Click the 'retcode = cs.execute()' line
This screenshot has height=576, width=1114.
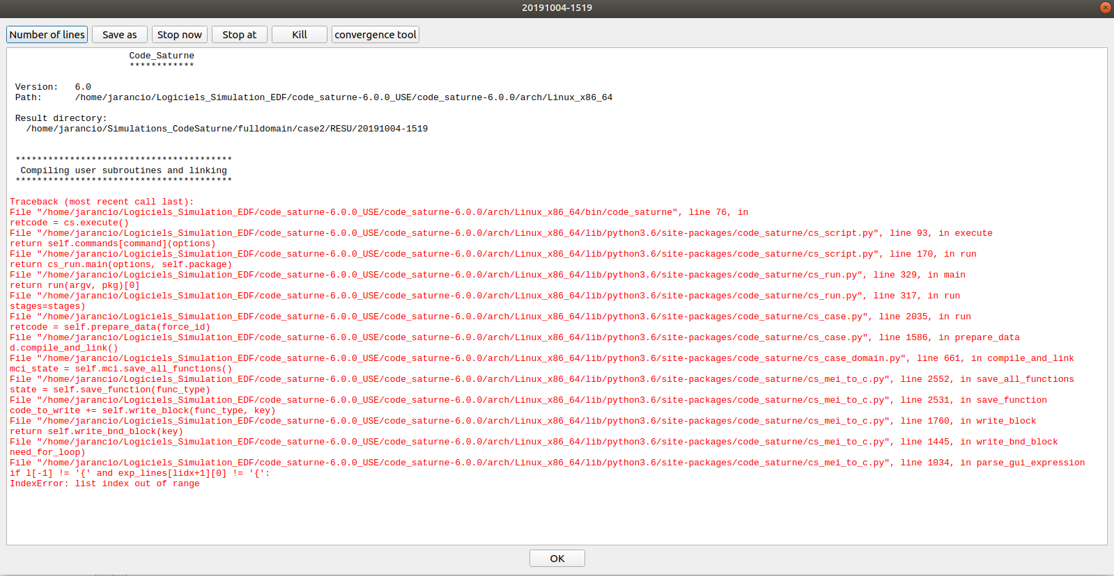[69, 223]
